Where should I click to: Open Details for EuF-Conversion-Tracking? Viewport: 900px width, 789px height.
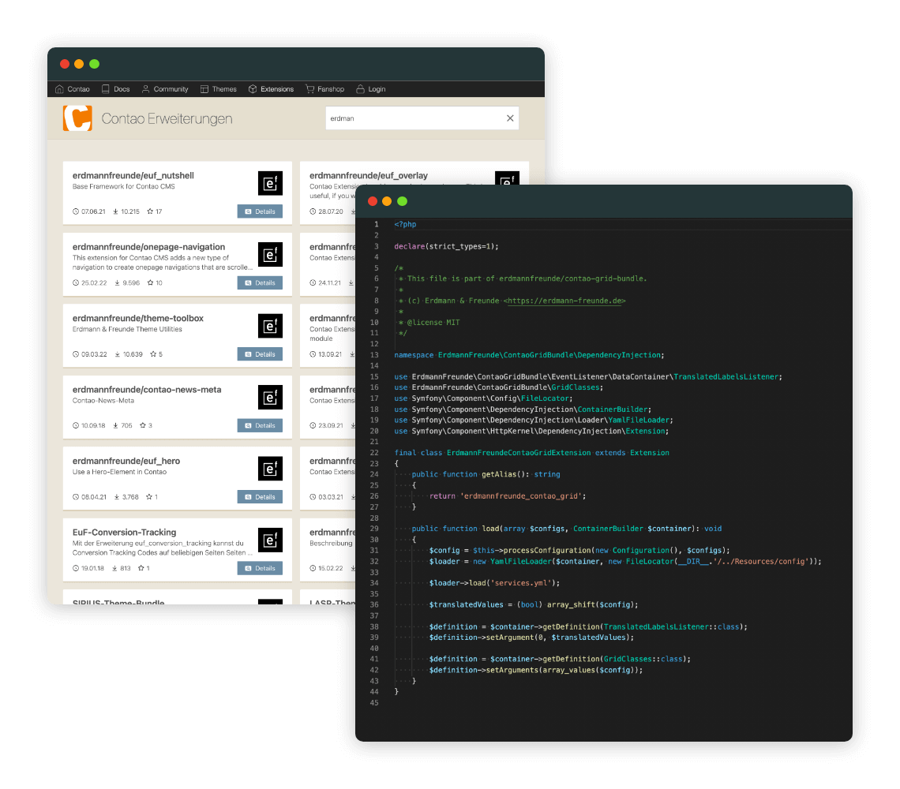click(260, 568)
